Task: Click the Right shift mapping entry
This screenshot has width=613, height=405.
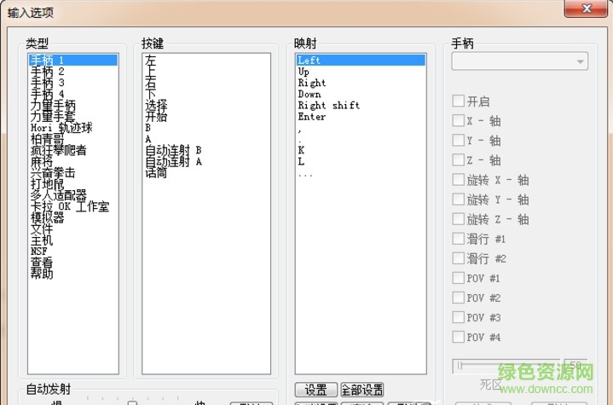Action: click(x=328, y=106)
